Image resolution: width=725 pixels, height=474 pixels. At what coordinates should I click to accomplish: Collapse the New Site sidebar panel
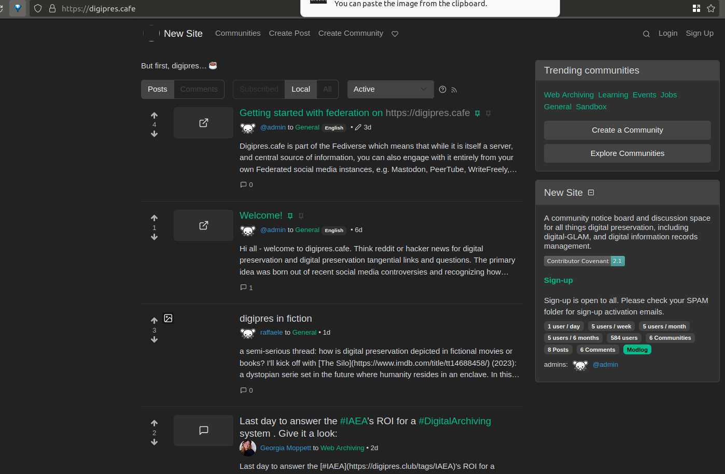pos(591,192)
